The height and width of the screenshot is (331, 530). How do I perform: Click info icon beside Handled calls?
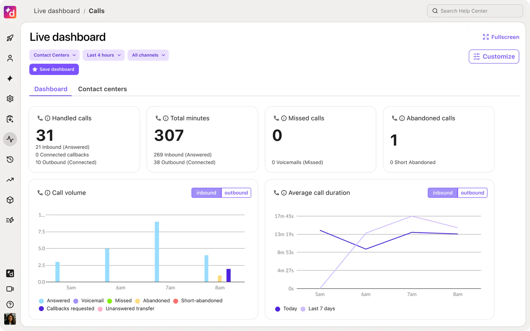[x=47, y=118]
